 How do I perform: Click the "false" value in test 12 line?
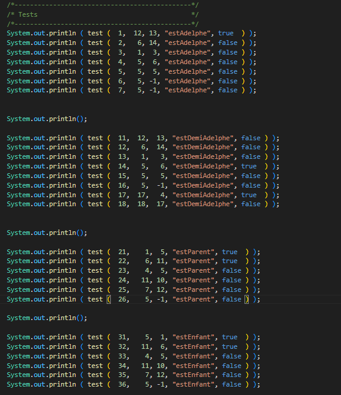[251, 147]
